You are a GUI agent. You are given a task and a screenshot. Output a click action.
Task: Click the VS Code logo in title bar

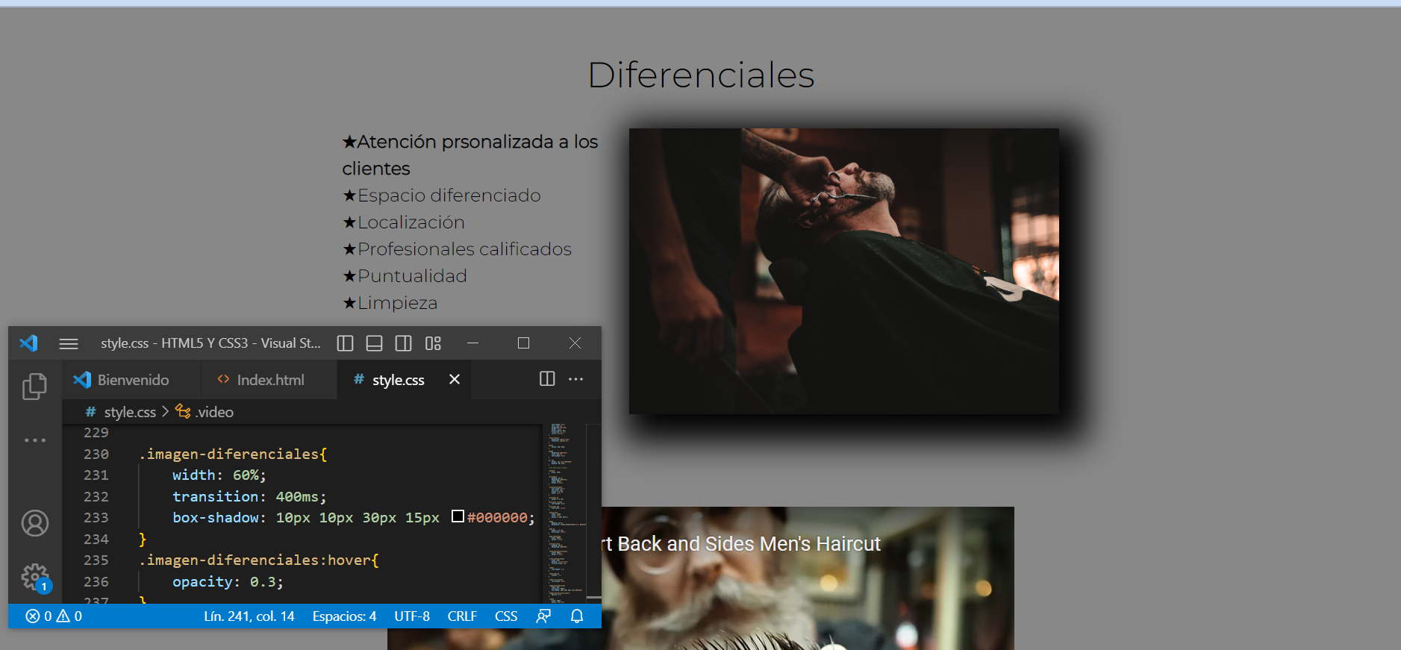(x=28, y=343)
